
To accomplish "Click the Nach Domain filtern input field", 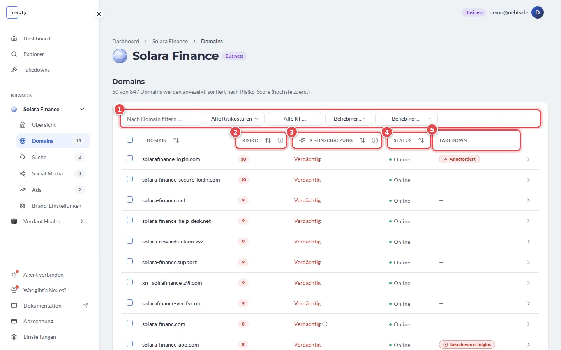I will [x=162, y=119].
